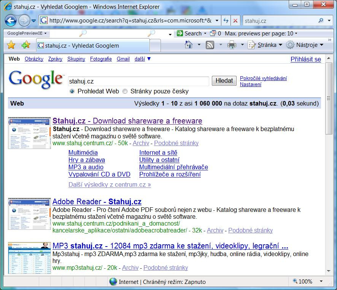
Task: Click the Hledat button
Action: [x=224, y=81]
